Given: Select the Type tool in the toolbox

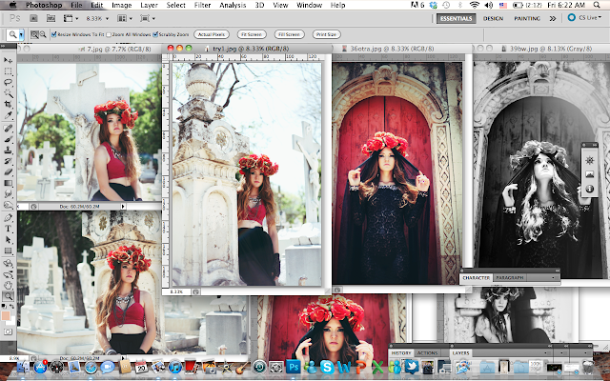Looking at the screenshot, I should (x=9, y=229).
